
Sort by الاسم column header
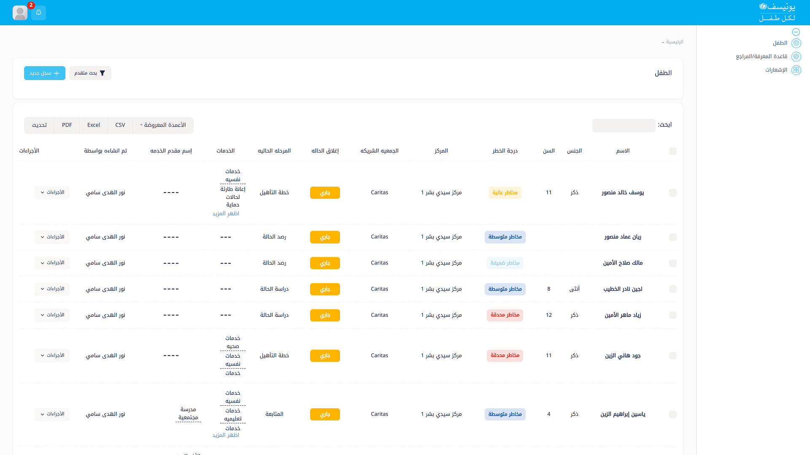(623, 151)
